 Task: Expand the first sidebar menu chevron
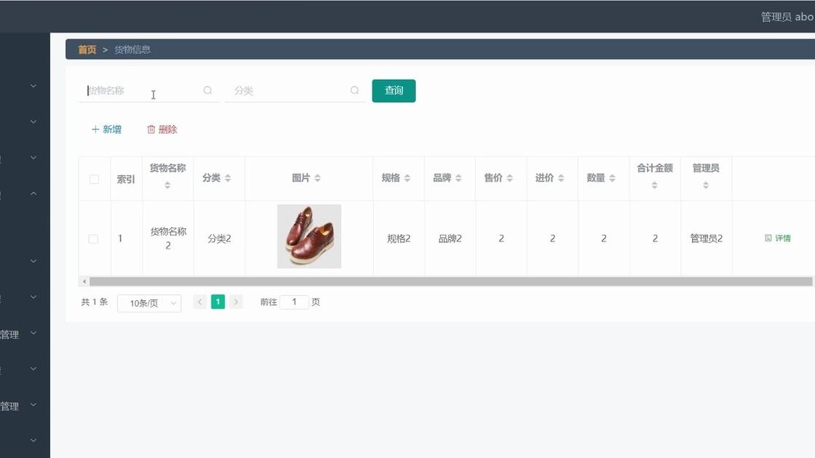pyautogui.click(x=33, y=86)
